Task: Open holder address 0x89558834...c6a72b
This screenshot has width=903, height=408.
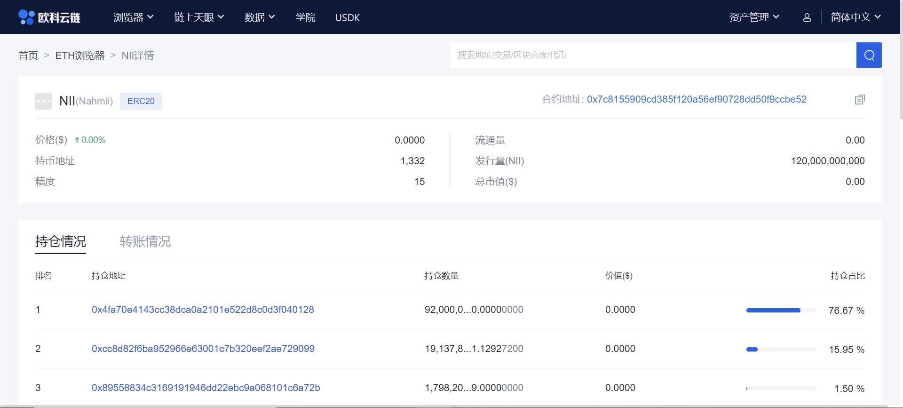Action: pos(206,388)
